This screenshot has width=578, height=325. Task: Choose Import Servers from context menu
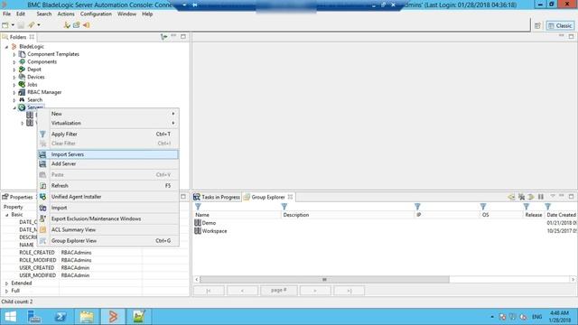coord(108,154)
